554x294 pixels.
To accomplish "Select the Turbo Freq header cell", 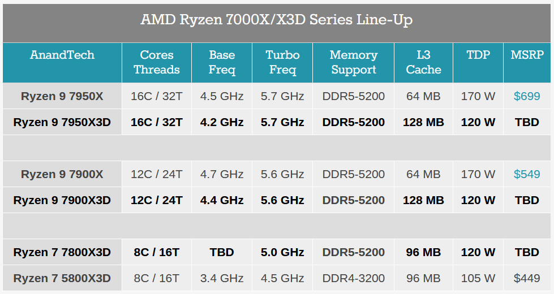I will (282, 62).
